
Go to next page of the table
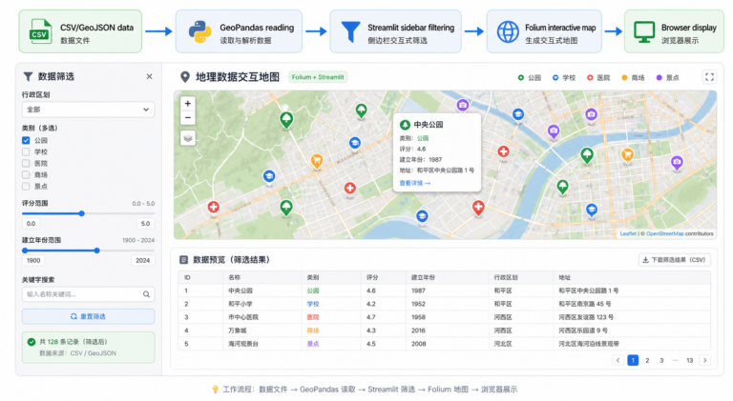(705, 360)
